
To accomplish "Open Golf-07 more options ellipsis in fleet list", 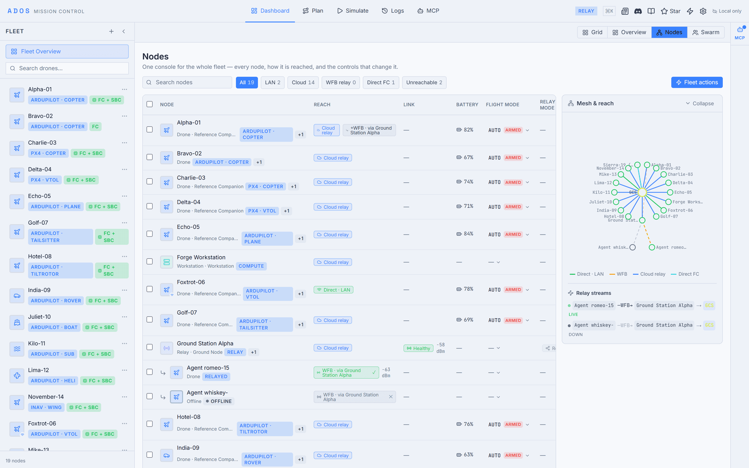I will [125, 223].
